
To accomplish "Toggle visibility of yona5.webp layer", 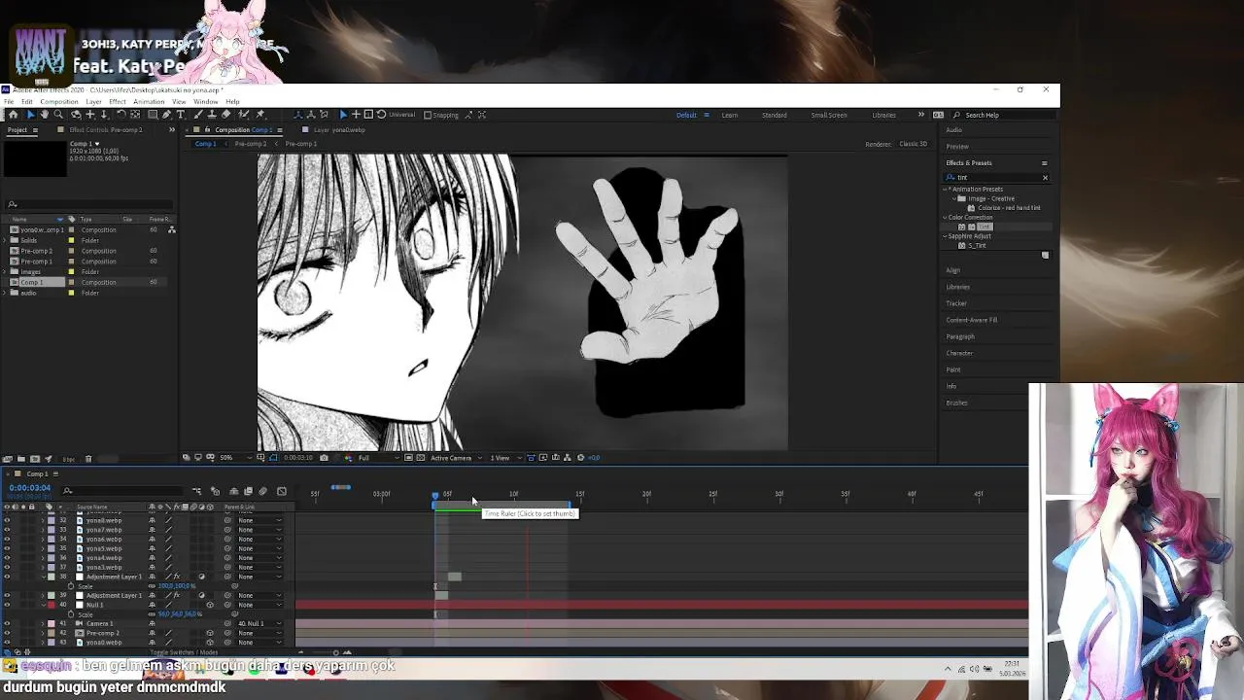I will point(7,548).
